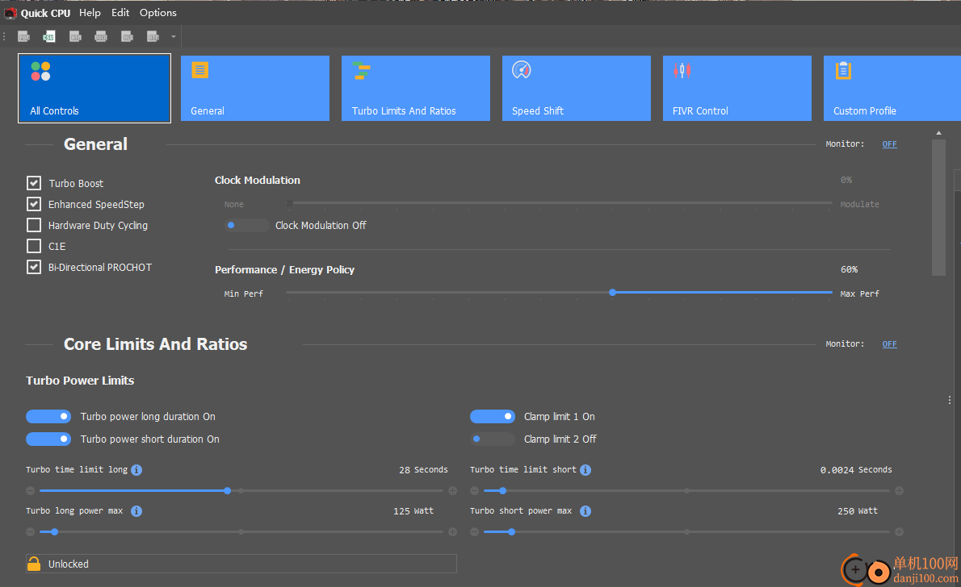961x587 pixels.
Task: Choose the RTF export icon
Action: point(153,37)
